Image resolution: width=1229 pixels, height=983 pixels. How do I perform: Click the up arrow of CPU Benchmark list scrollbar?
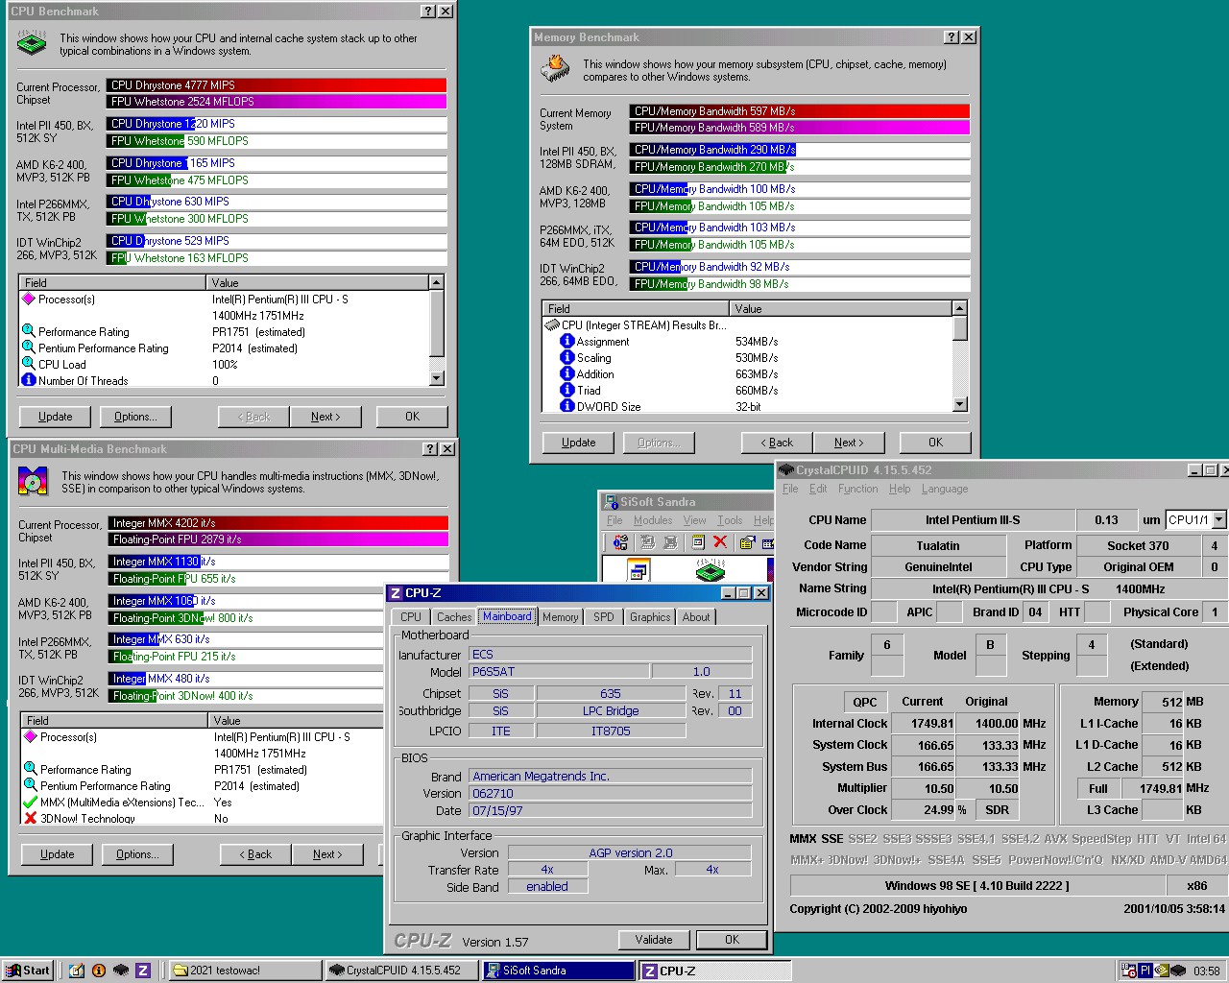tap(437, 282)
